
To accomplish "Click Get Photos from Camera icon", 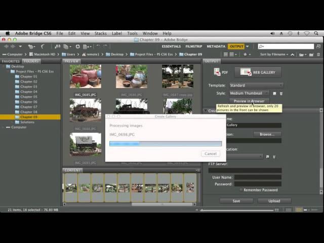I will coord(57,47).
